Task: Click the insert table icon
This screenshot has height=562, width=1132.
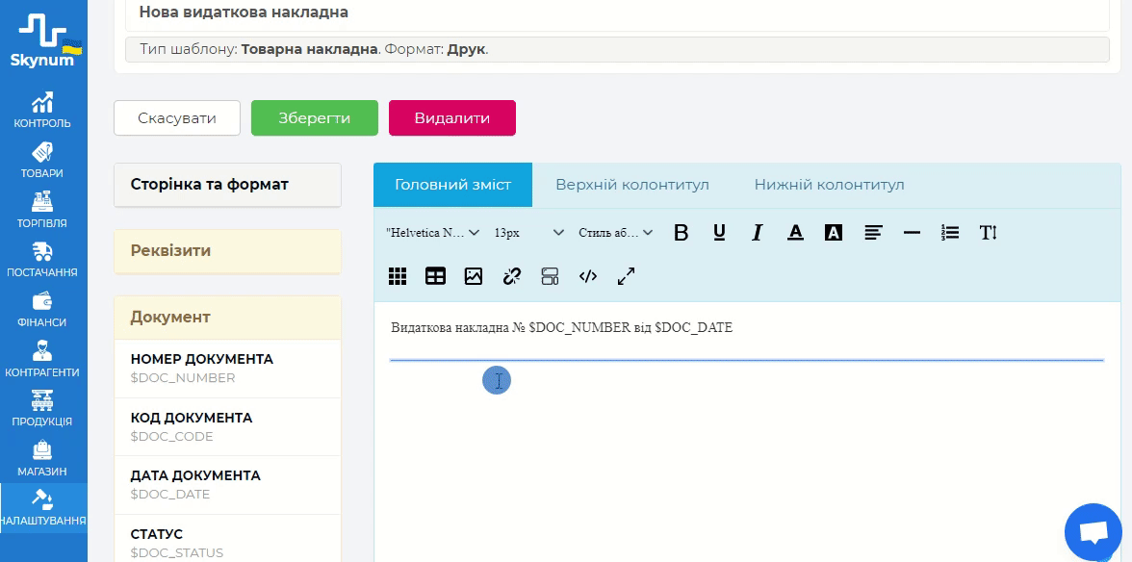Action: (435, 276)
